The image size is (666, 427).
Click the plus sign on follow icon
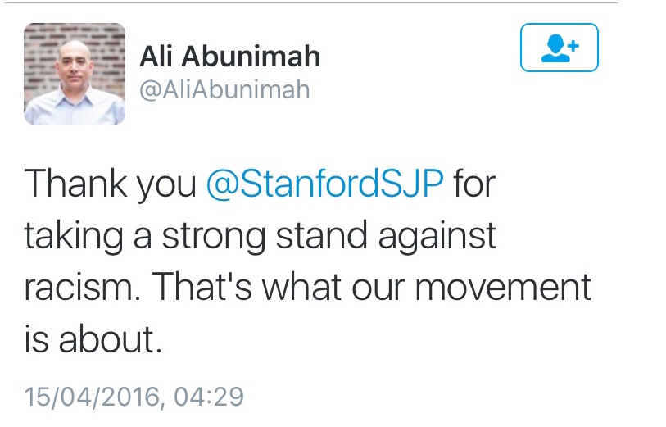click(573, 45)
